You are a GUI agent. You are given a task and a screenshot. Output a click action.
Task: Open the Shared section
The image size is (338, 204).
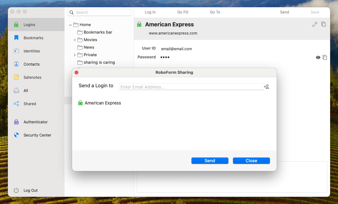coord(36,104)
